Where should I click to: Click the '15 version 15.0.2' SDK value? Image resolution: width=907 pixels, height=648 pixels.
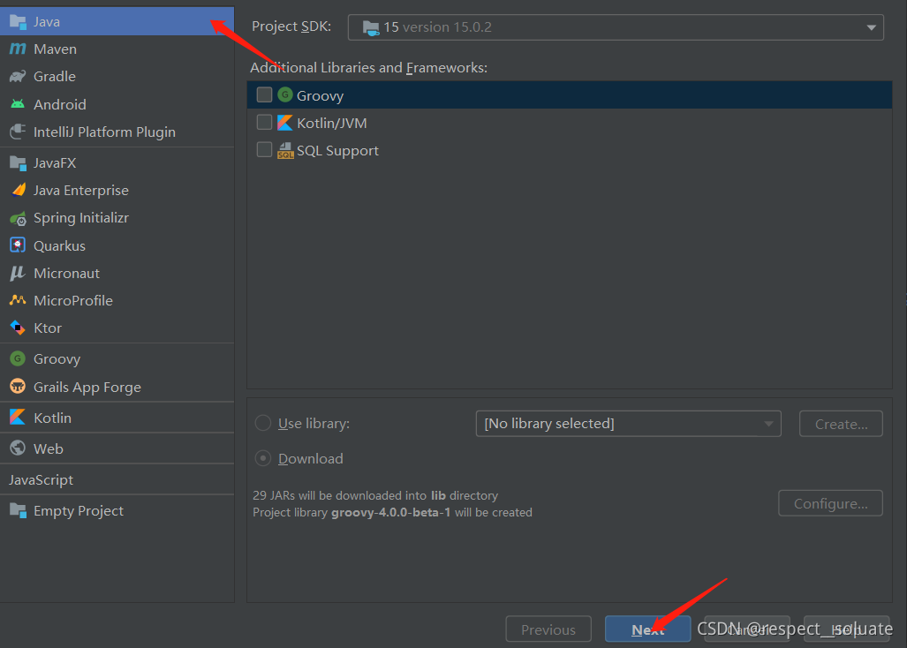click(x=437, y=27)
